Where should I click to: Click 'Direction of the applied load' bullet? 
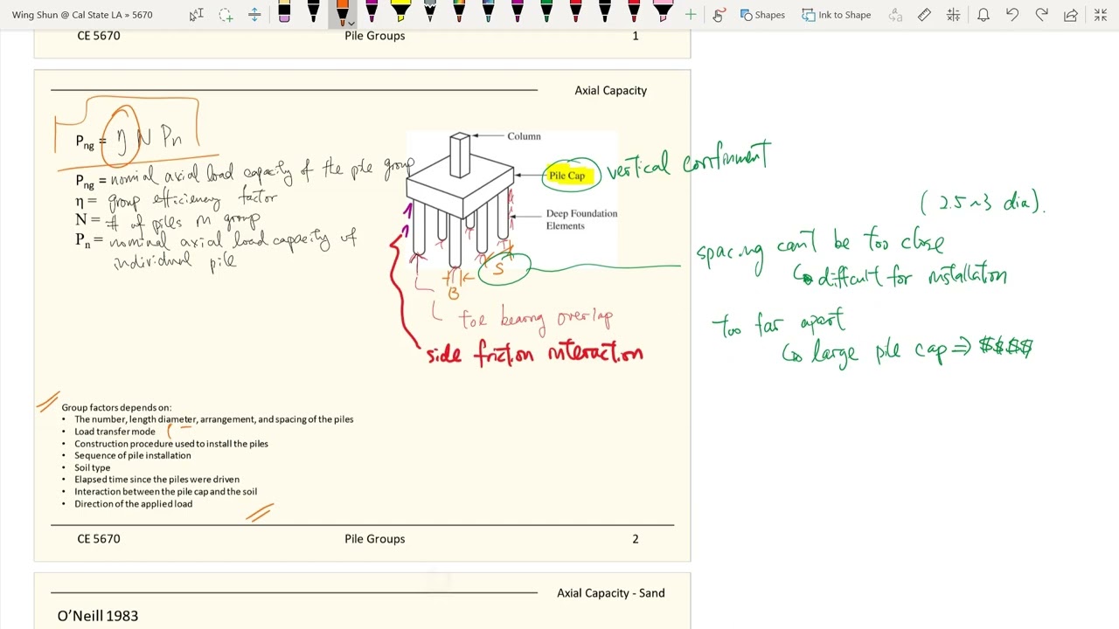point(133,504)
